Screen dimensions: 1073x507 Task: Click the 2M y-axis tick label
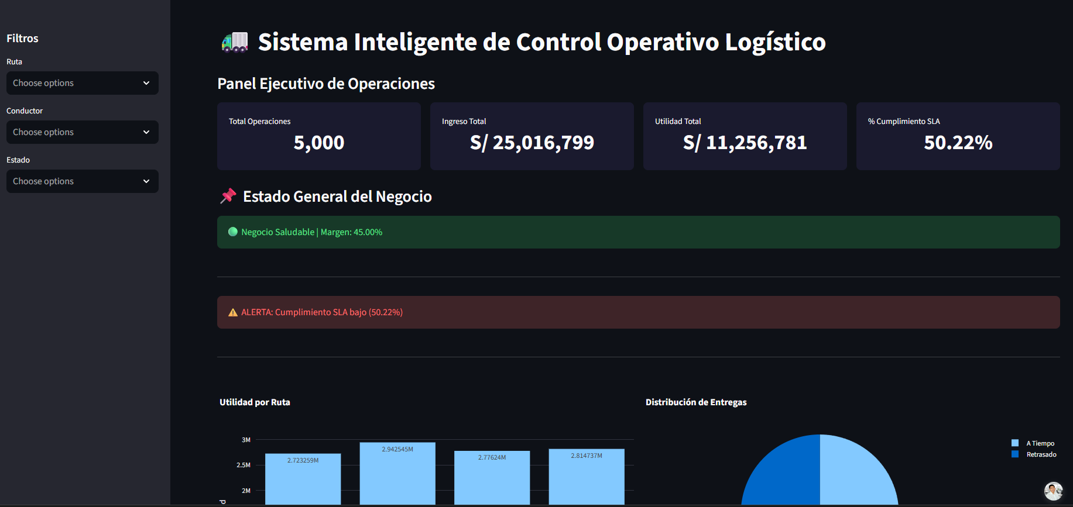(x=246, y=491)
